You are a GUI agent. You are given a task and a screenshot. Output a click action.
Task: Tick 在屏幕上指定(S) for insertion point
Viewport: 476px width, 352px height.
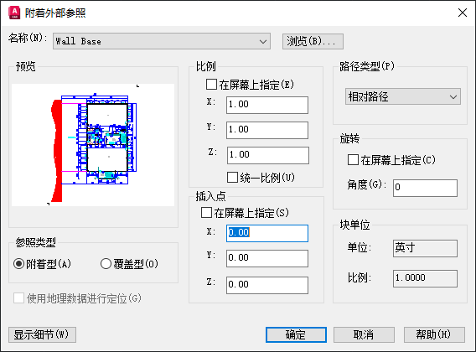(x=206, y=213)
